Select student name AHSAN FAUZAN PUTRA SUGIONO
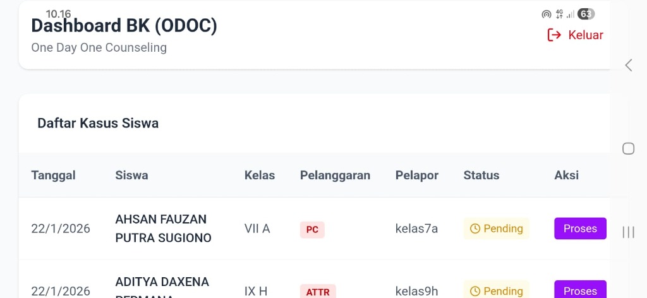This screenshot has height=298, width=647. tap(163, 229)
